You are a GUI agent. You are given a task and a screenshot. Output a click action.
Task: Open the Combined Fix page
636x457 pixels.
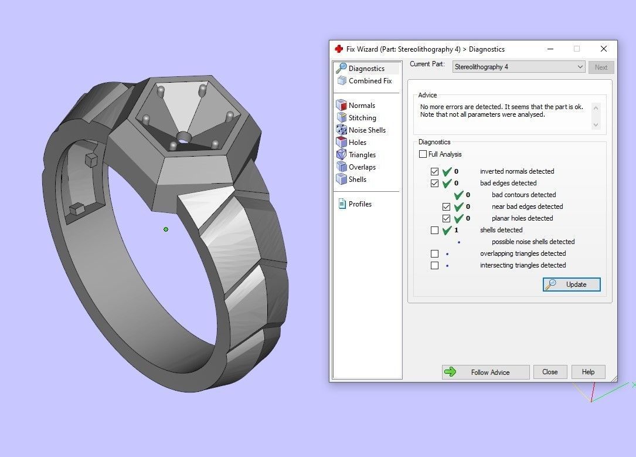(370, 81)
